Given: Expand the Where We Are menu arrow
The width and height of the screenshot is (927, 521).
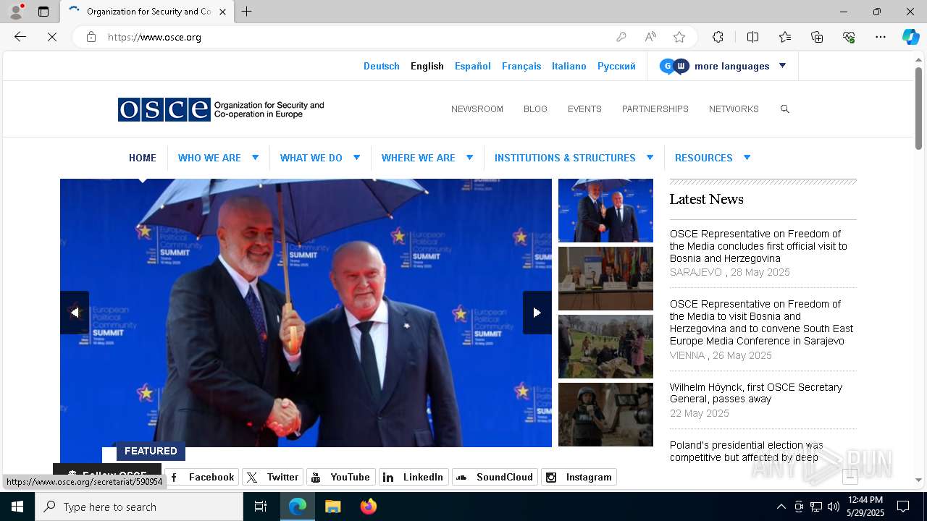Looking at the screenshot, I should coord(469,157).
